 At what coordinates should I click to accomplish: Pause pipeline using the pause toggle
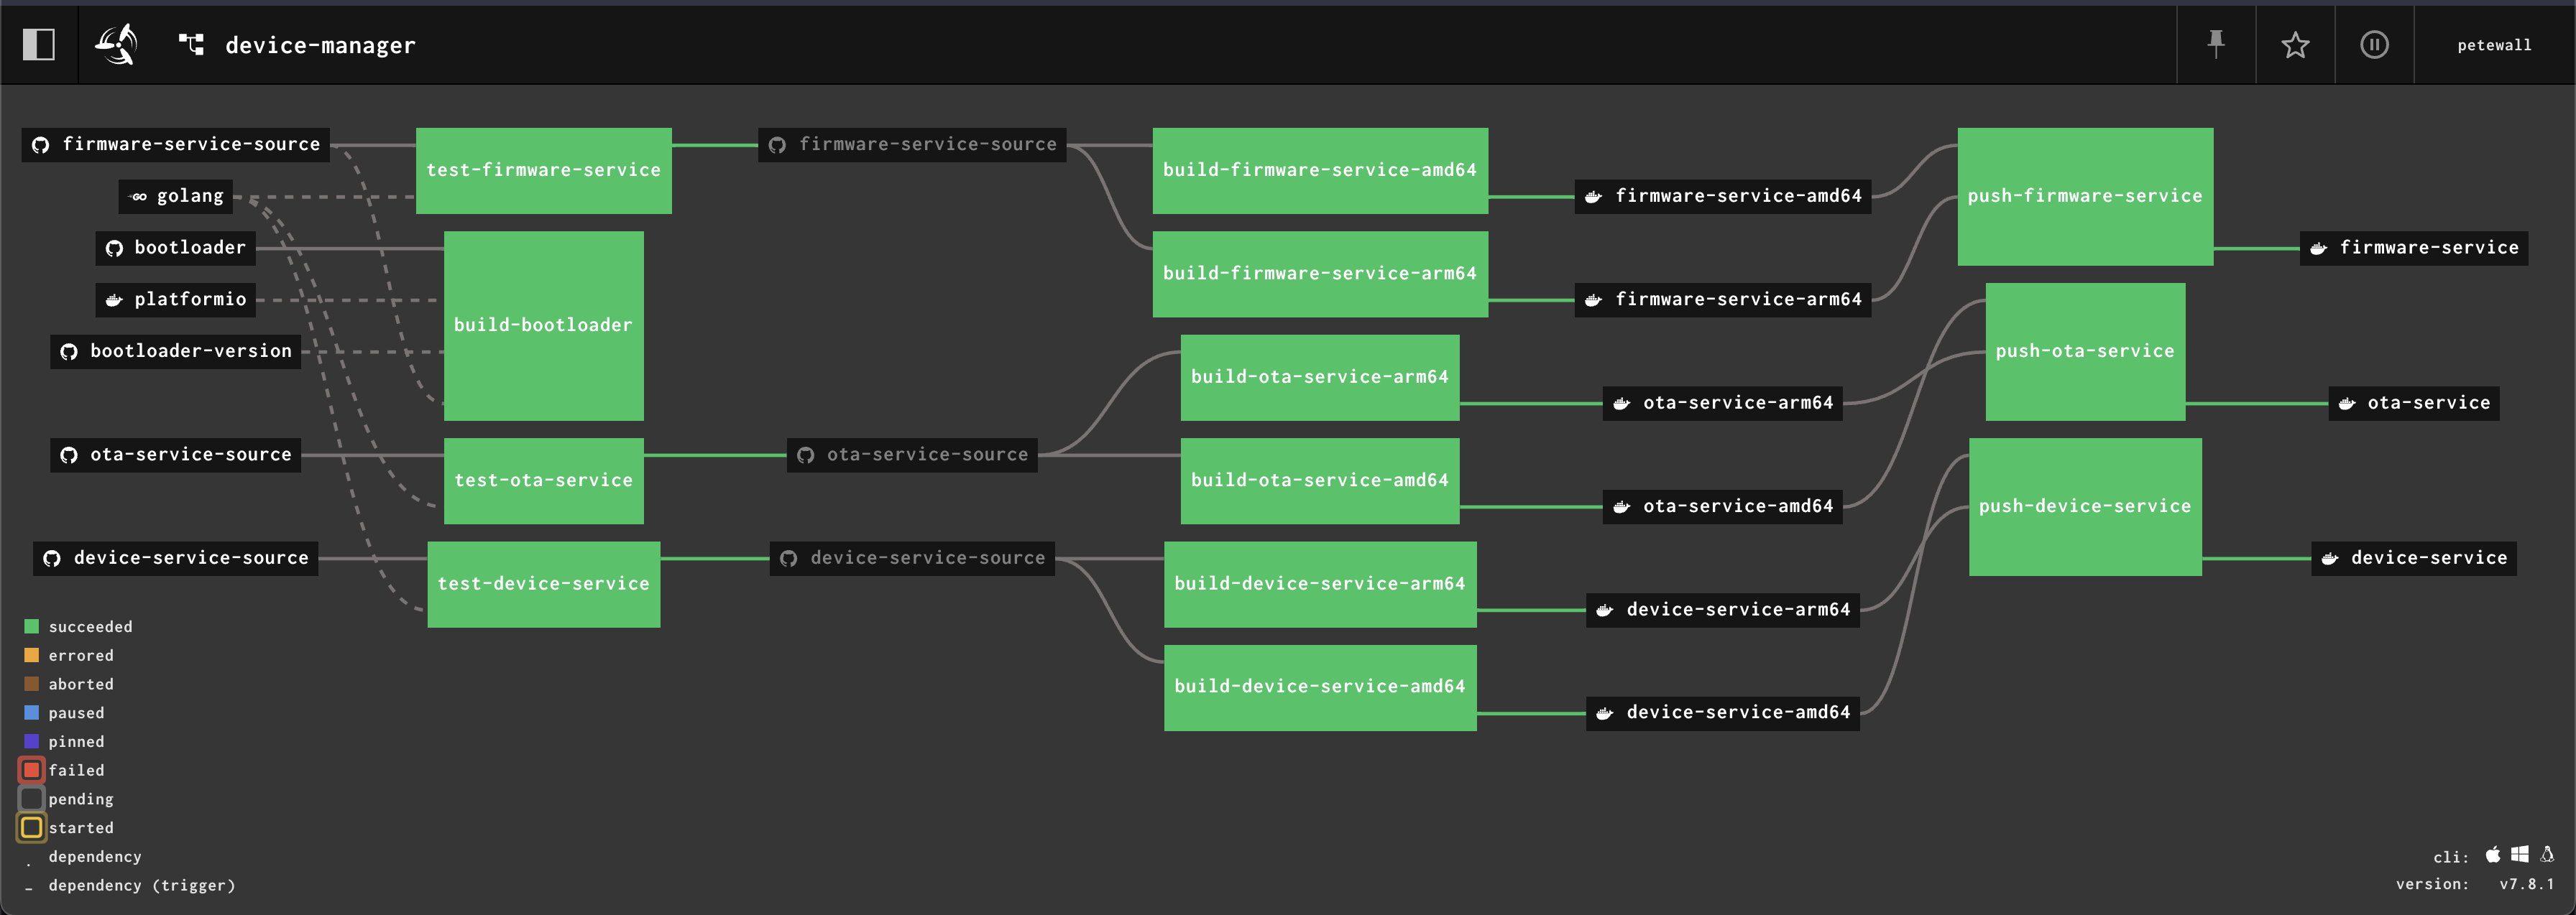click(2374, 45)
